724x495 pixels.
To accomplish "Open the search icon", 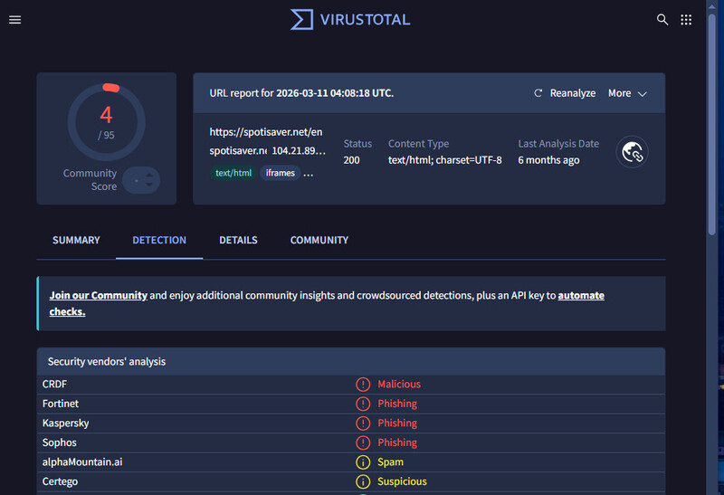I will (662, 20).
